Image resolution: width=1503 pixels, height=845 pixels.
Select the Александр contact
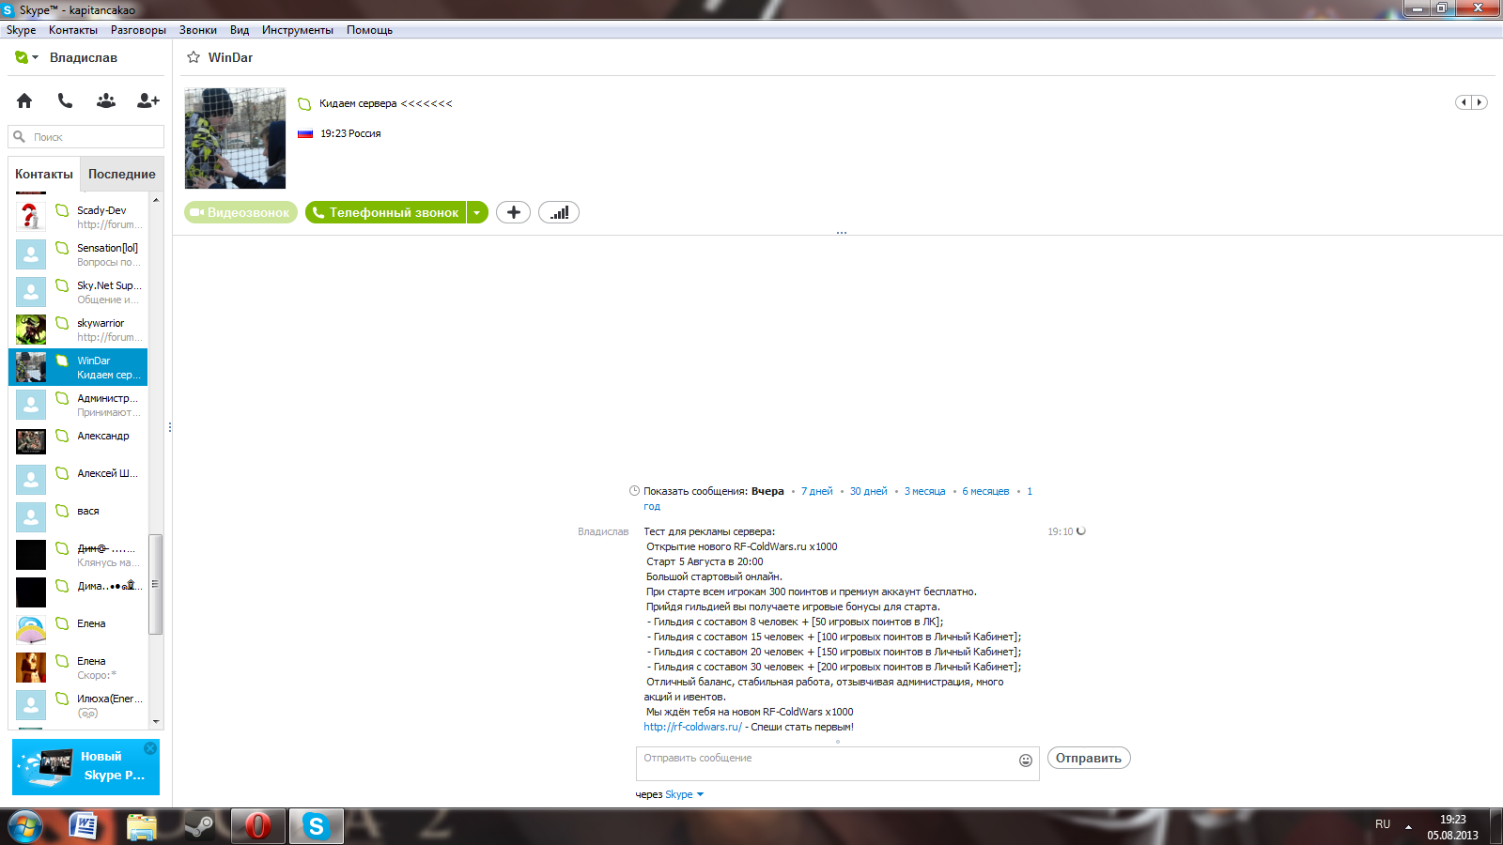(79, 442)
